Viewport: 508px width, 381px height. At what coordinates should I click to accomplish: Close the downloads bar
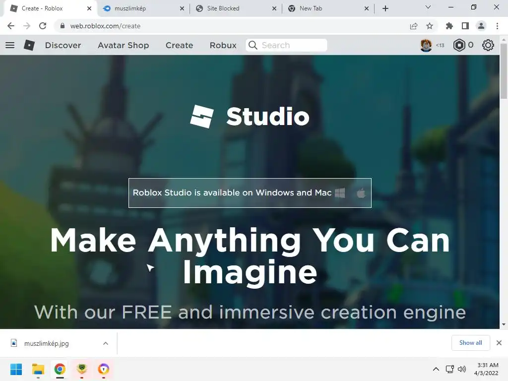[x=499, y=343]
